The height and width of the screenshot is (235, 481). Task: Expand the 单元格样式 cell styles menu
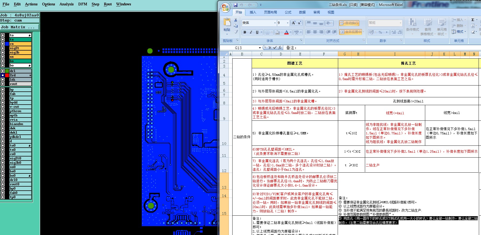tap(442, 27)
